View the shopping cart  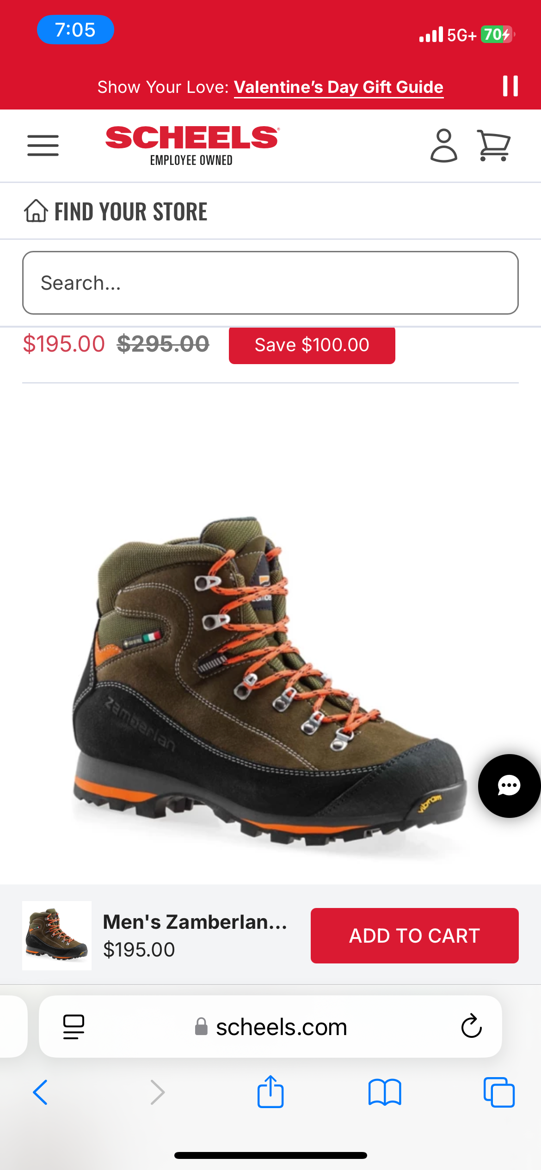[x=494, y=146]
